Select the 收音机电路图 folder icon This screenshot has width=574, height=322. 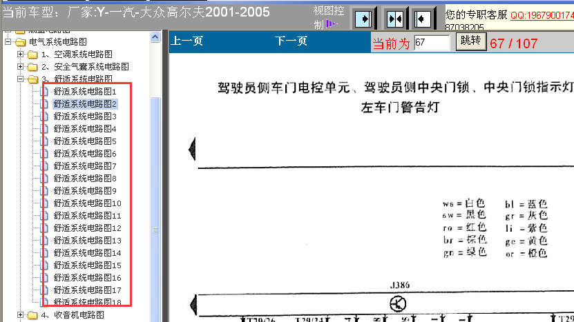[x=32, y=315]
